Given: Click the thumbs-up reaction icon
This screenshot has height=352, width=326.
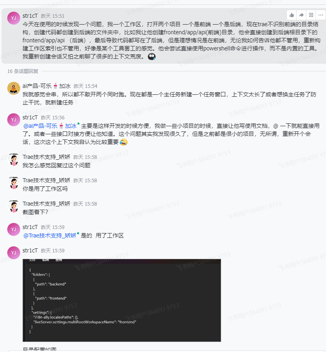Looking at the screenshot, I should click(x=292, y=15).
